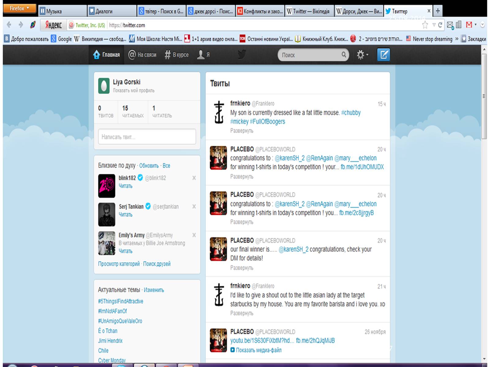Click Показать мой профиль link
Screen dimensions: 490x367
134,91
